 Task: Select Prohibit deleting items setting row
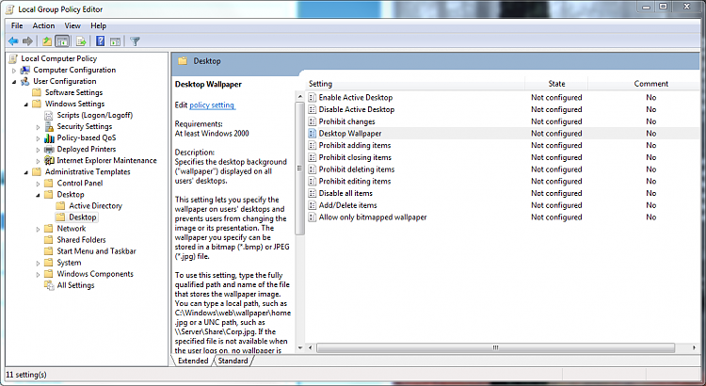[504, 169]
